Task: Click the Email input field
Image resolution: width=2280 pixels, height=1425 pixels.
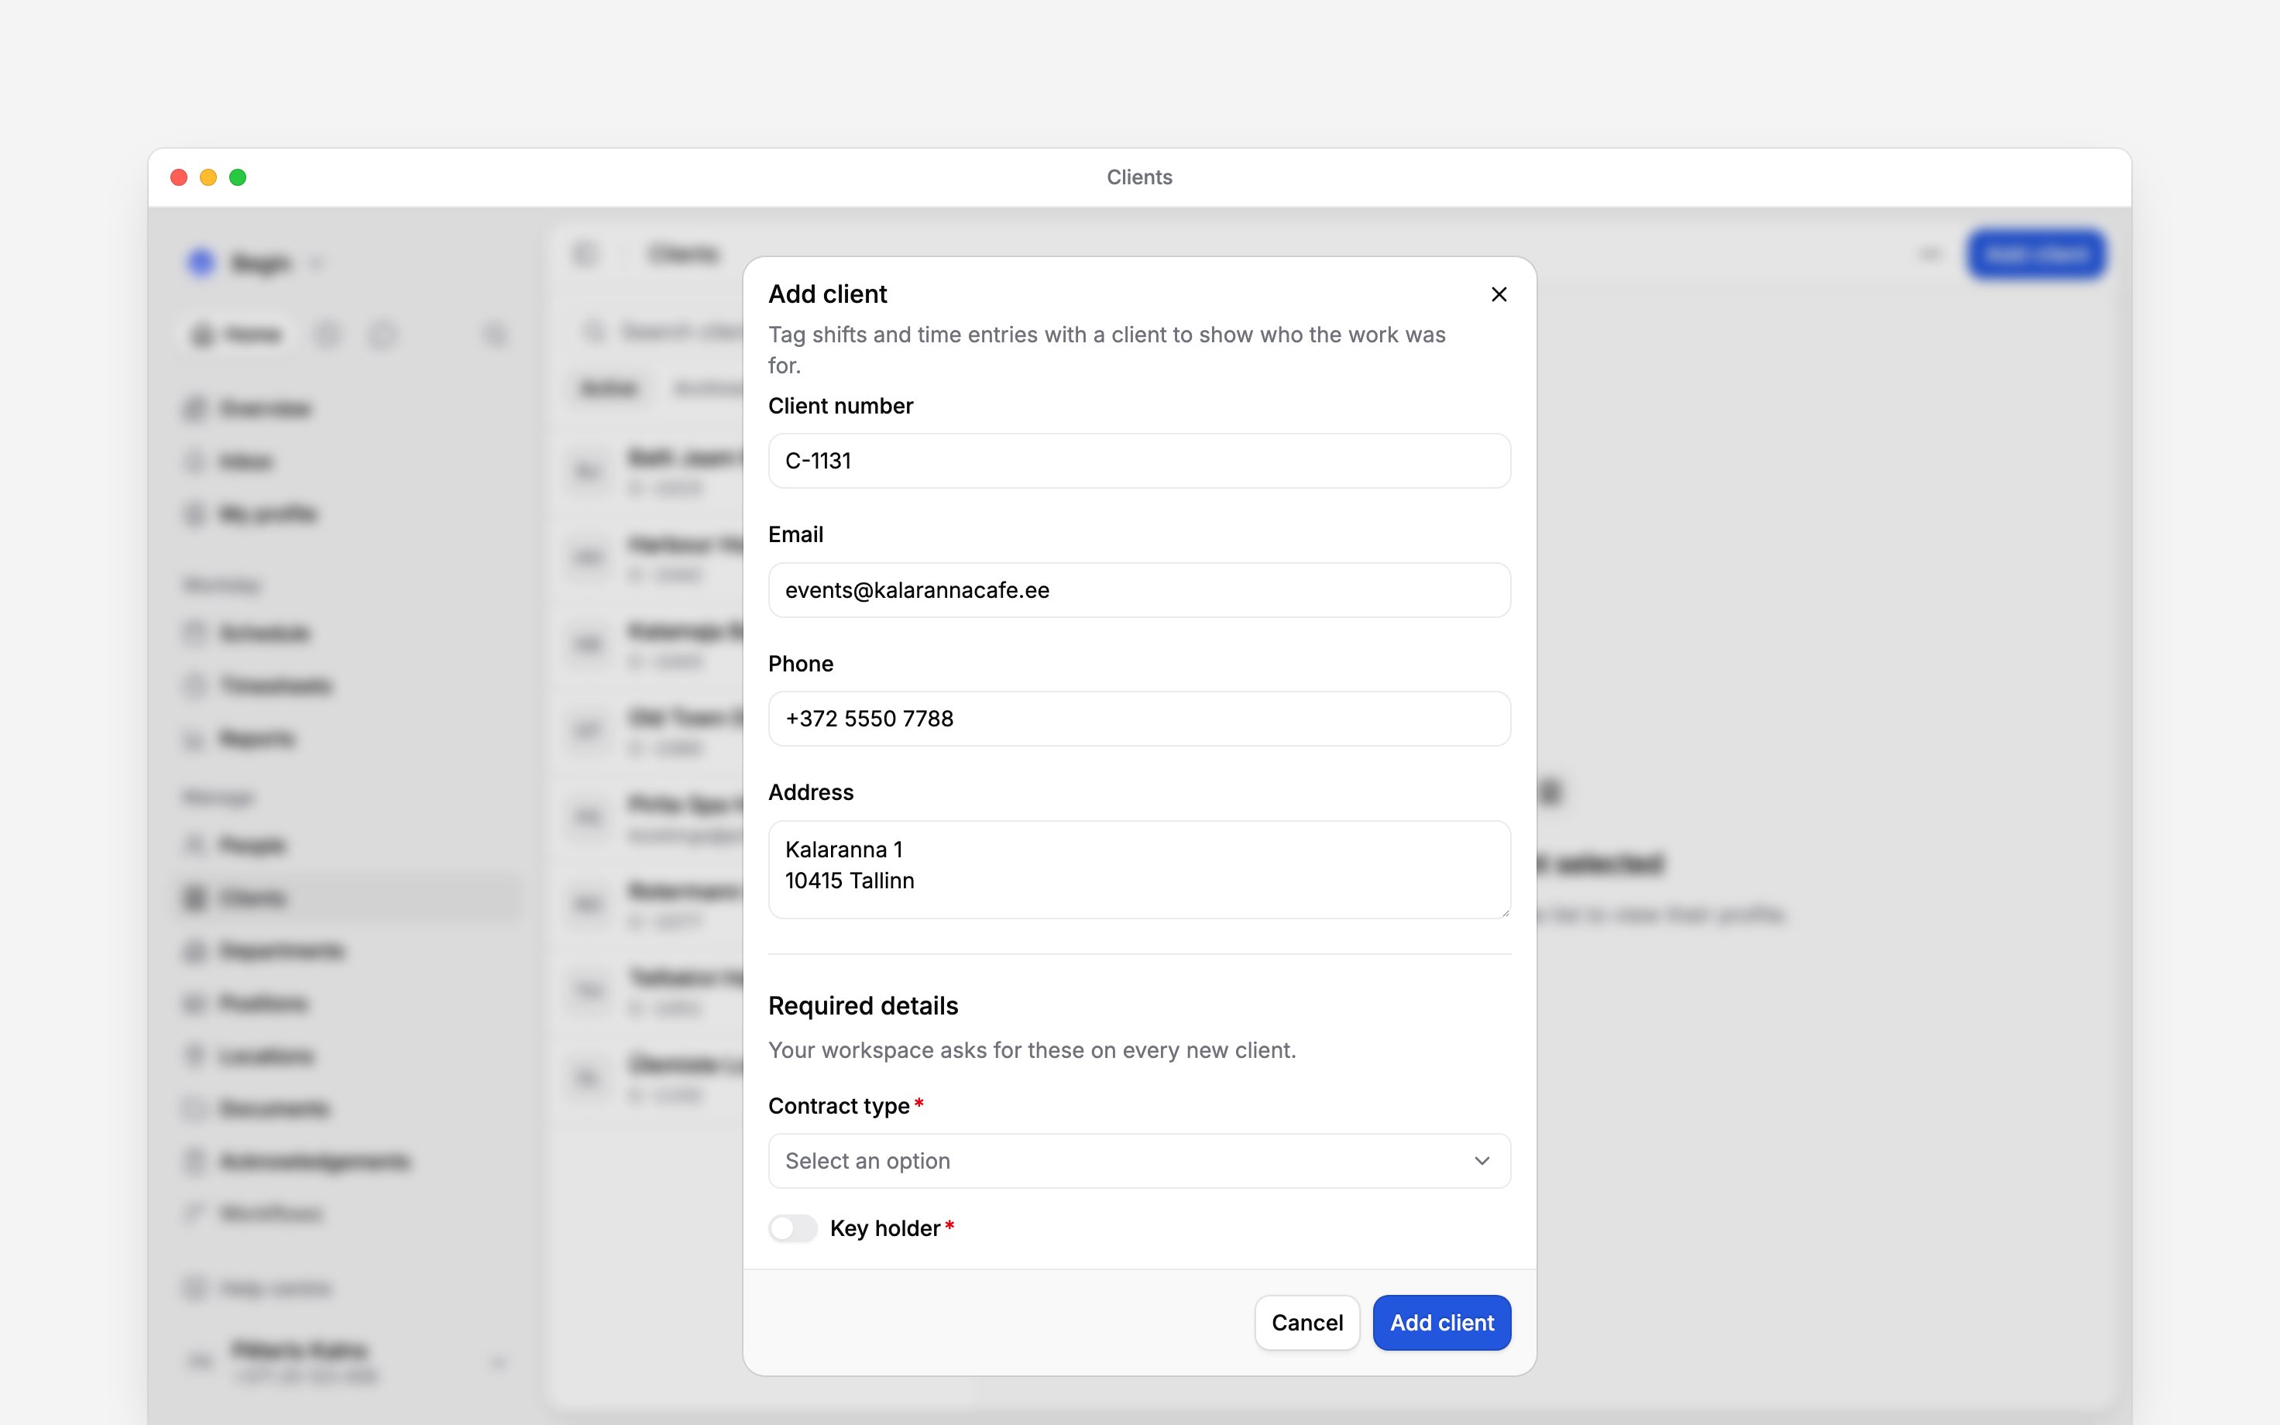Action: click(x=1139, y=590)
